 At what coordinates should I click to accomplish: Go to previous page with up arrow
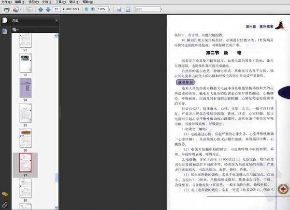[x=41, y=9]
